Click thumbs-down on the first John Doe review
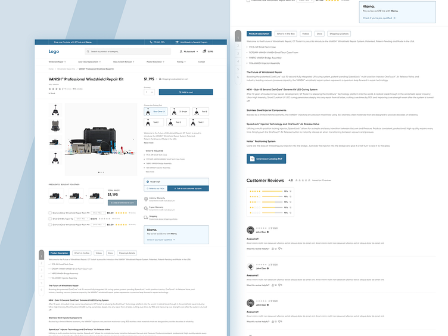Image resolution: width=448 pixels, height=336 pixels. tap(279, 249)
